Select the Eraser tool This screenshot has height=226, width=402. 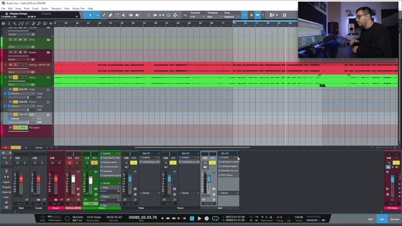click(111, 15)
